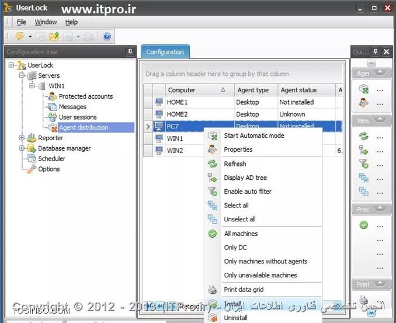Image resolution: width=396 pixels, height=323 pixels.
Task: Click select all icon in side panel
Action: click(364, 178)
